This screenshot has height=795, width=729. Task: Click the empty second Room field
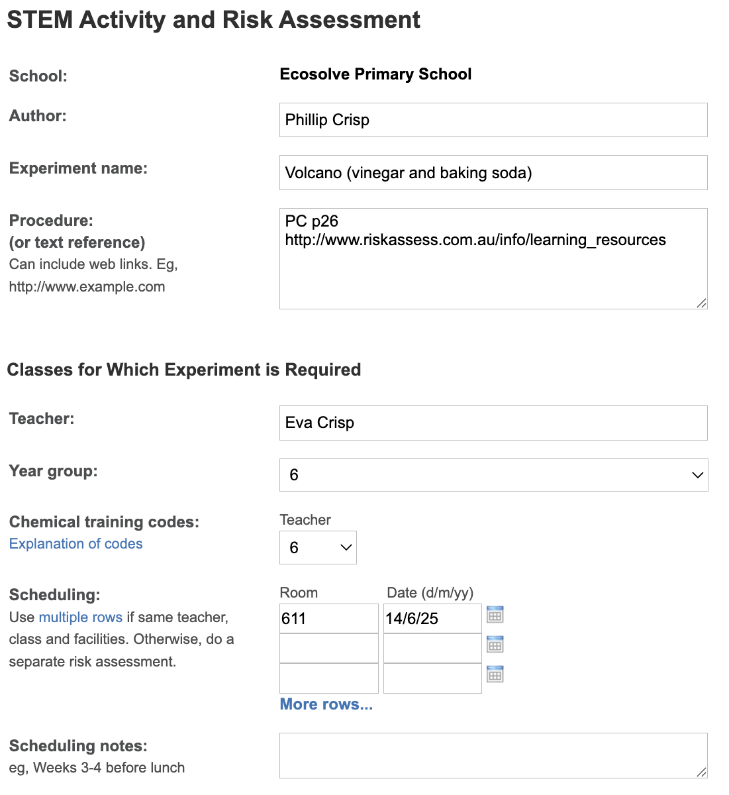(328, 648)
